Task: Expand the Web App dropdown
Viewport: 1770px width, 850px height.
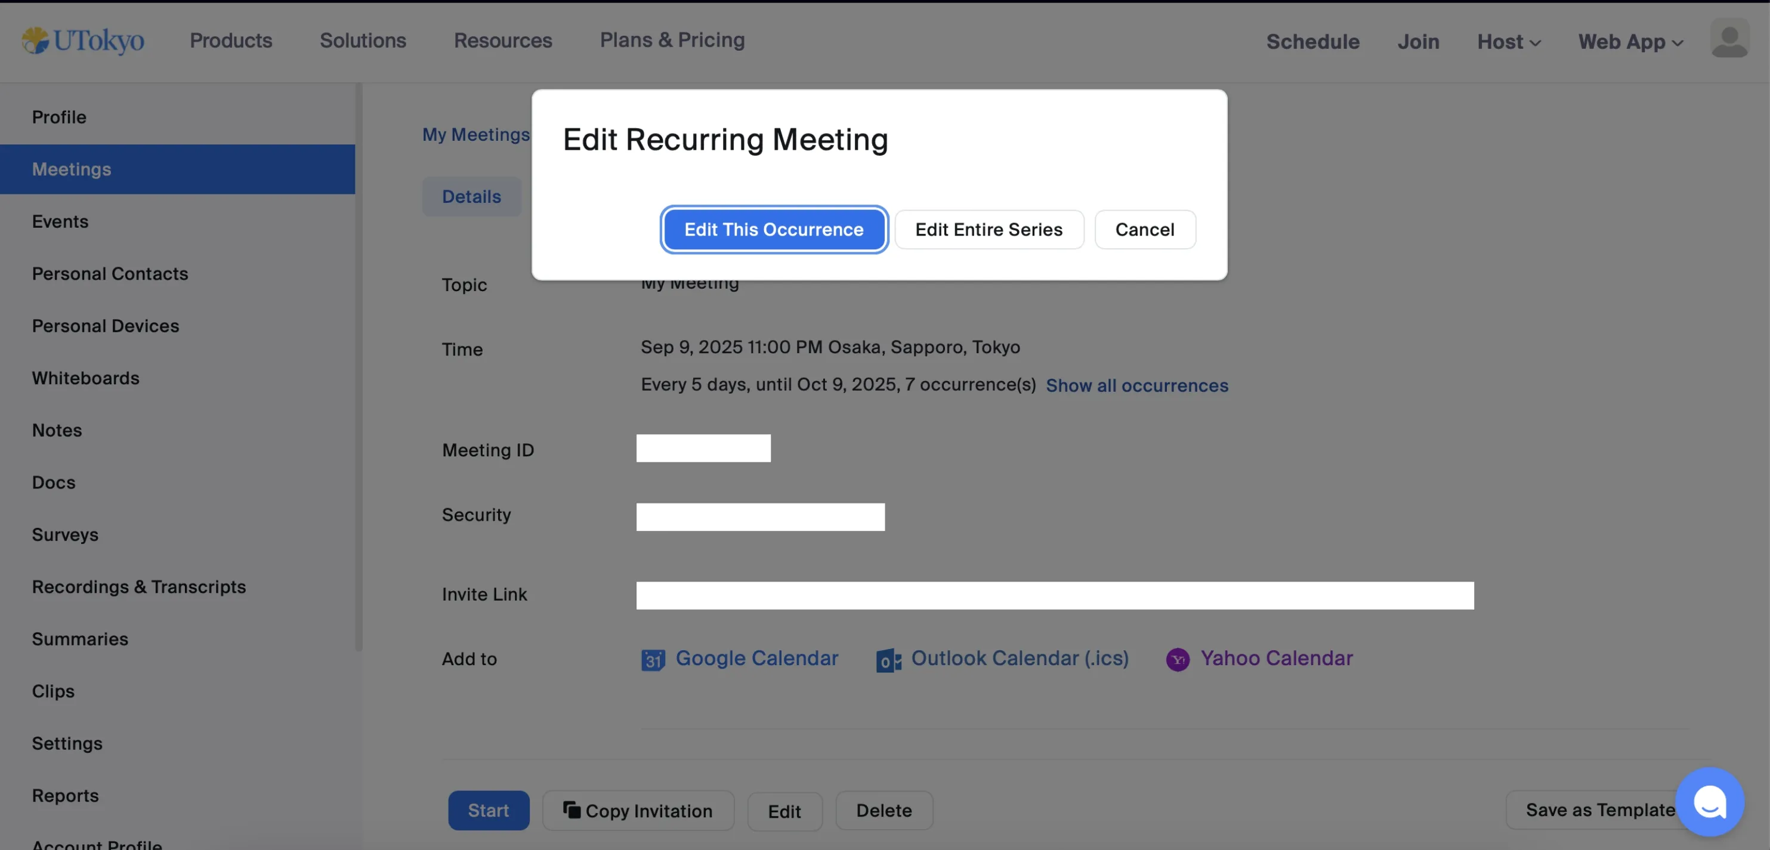Action: (1630, 41)
